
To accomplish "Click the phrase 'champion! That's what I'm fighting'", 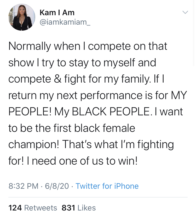I will [91, 145].
